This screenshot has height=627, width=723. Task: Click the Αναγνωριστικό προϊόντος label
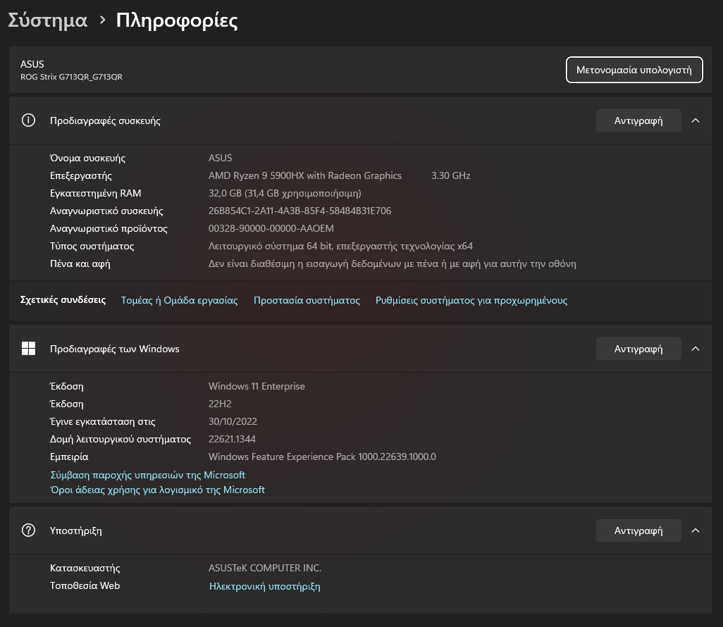point(109,229)
